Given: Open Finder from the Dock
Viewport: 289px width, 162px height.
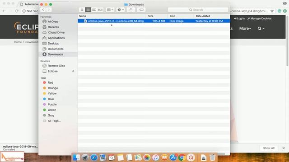Looking at the screenshot, I should pos(76,157).
